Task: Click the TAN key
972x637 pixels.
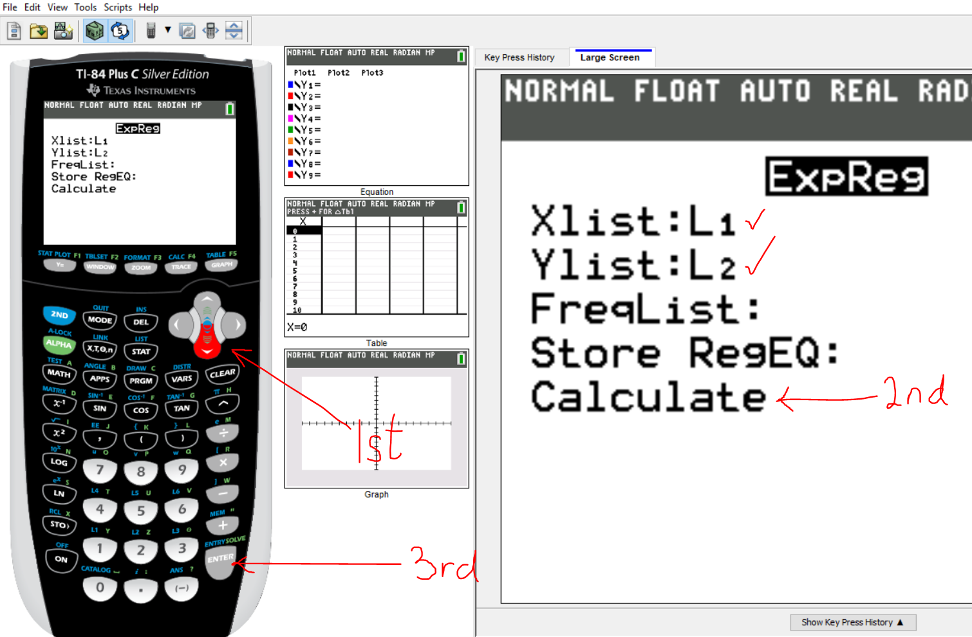Action: [x=182, y=409]
